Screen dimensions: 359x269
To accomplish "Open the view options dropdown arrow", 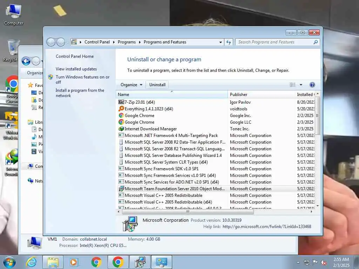I will [301, 85].
